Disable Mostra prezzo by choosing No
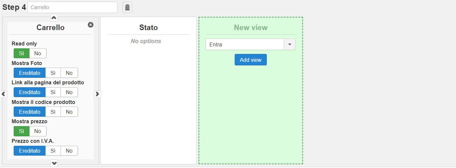 coord(38,131)
